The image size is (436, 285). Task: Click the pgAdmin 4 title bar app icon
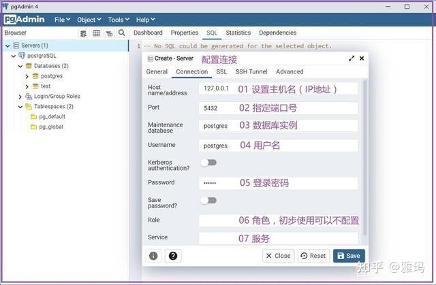5,6
